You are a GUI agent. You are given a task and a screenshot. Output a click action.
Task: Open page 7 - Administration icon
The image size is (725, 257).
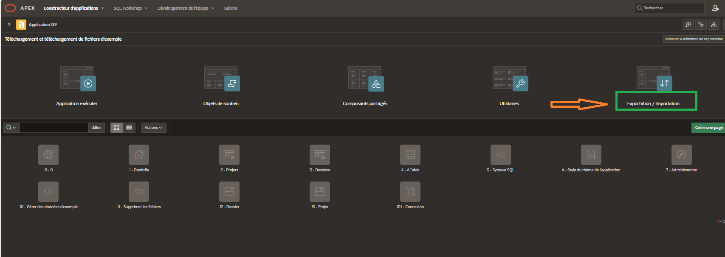pyautogui.click(x=681, y=155)
